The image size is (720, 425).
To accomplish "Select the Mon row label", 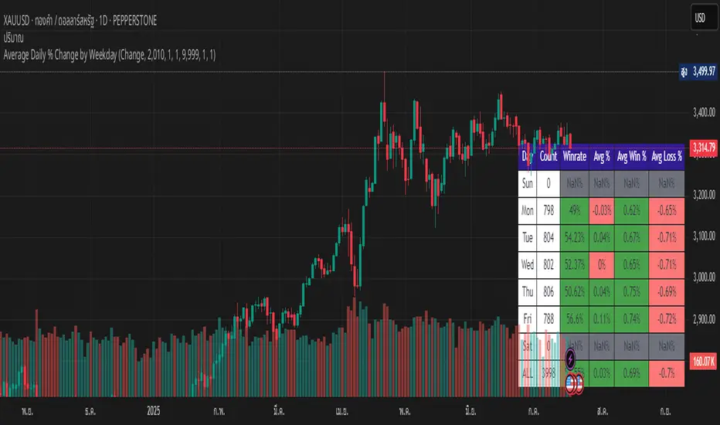I will pyautogui.click(x=528, y=209).
